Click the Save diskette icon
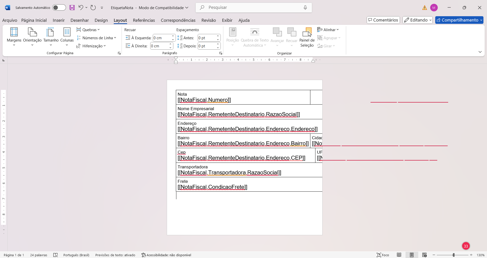 coord(72,8)
